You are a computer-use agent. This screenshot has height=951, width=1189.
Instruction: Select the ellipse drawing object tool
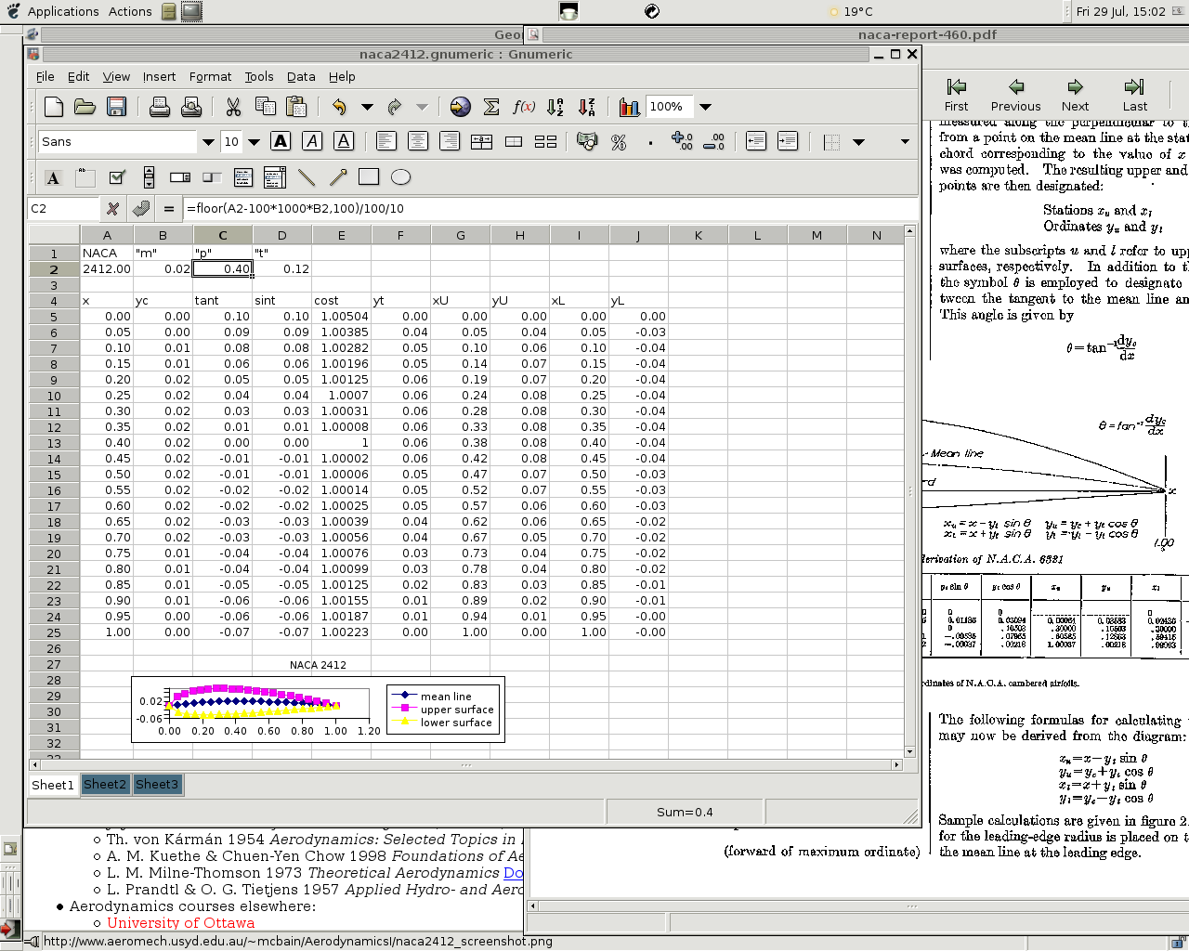(400, 177)
